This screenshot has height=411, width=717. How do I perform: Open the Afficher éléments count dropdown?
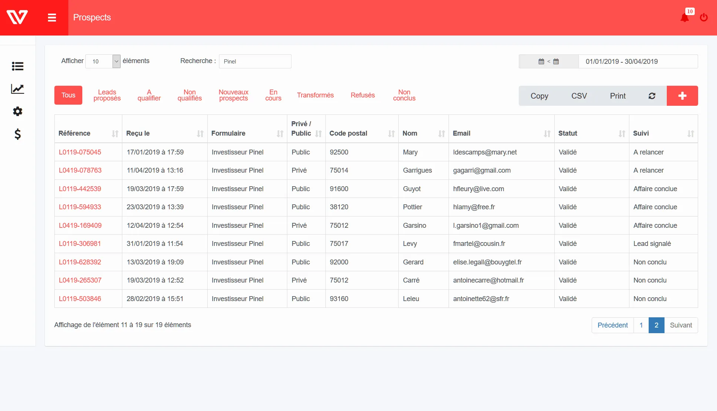103,62
